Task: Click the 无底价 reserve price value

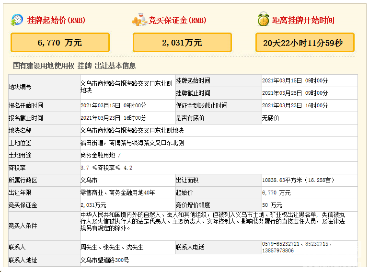Action: (x=270, y=118)
